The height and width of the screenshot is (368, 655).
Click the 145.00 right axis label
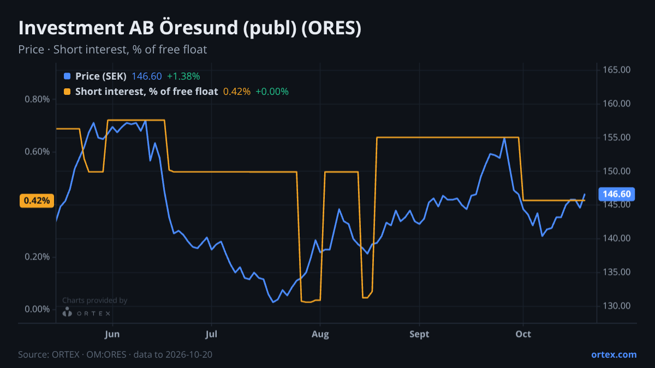(617, 205)
